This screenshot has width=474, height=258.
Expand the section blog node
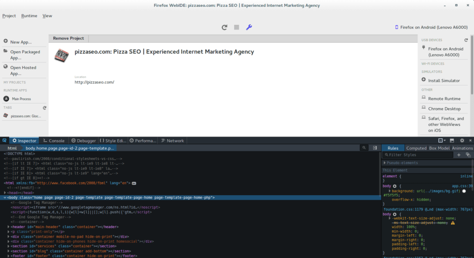[x=8, y=251]
